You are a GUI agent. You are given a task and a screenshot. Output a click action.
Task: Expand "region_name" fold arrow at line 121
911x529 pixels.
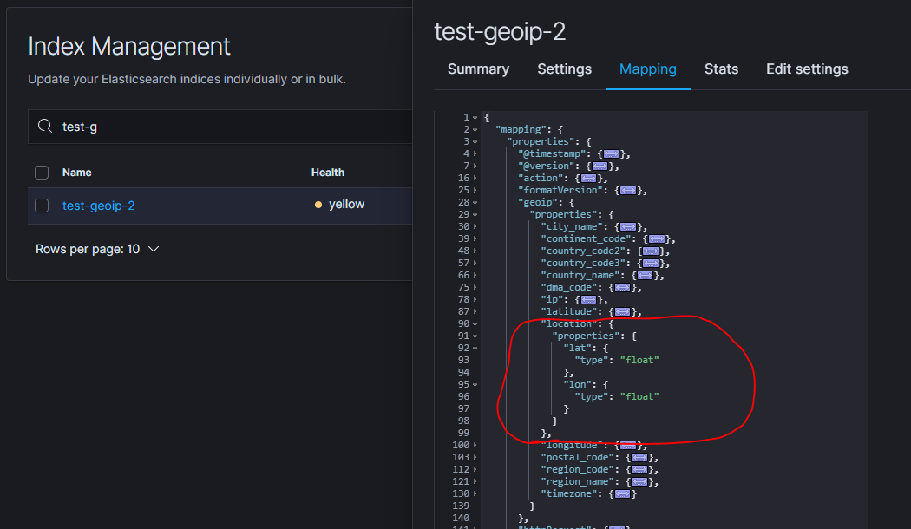[x=475, y=482]
